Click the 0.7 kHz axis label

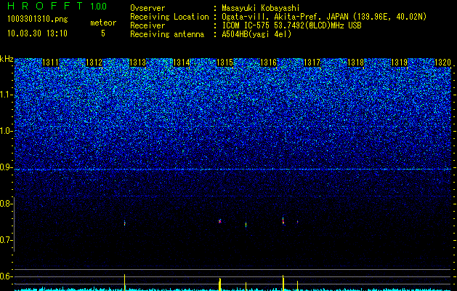pos(6,240)
